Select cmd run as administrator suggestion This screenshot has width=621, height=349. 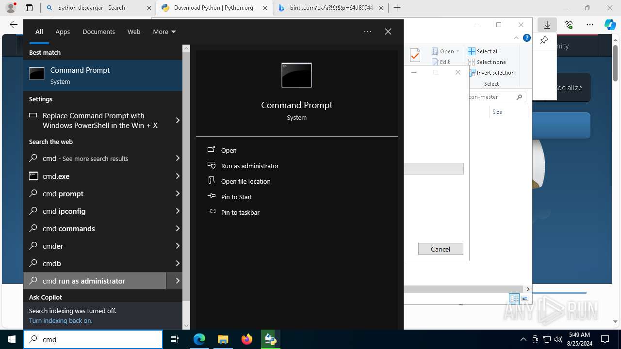(95, 281)
